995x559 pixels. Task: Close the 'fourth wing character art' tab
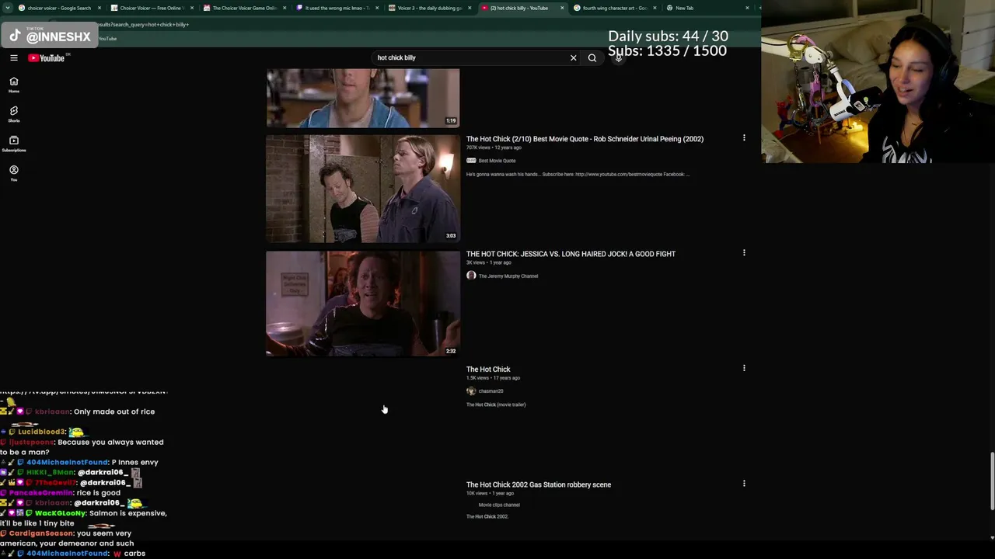tap(655, 8)
